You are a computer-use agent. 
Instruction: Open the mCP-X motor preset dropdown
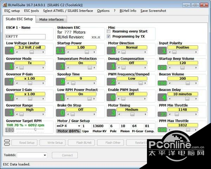[79, 126]
